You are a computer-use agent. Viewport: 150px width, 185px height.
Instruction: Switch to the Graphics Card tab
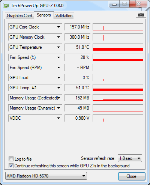19,16
